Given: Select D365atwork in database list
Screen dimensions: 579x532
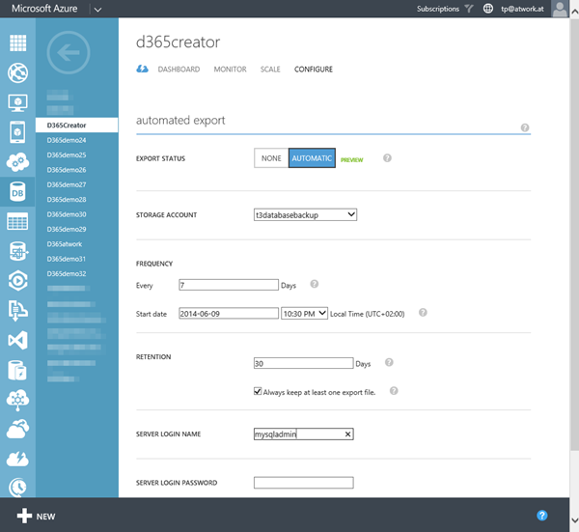Looking at the screenshot, I should [x=65, y=244].
